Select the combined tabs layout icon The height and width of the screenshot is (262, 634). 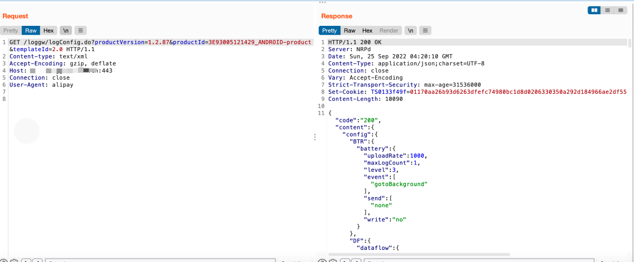point(621,10)
